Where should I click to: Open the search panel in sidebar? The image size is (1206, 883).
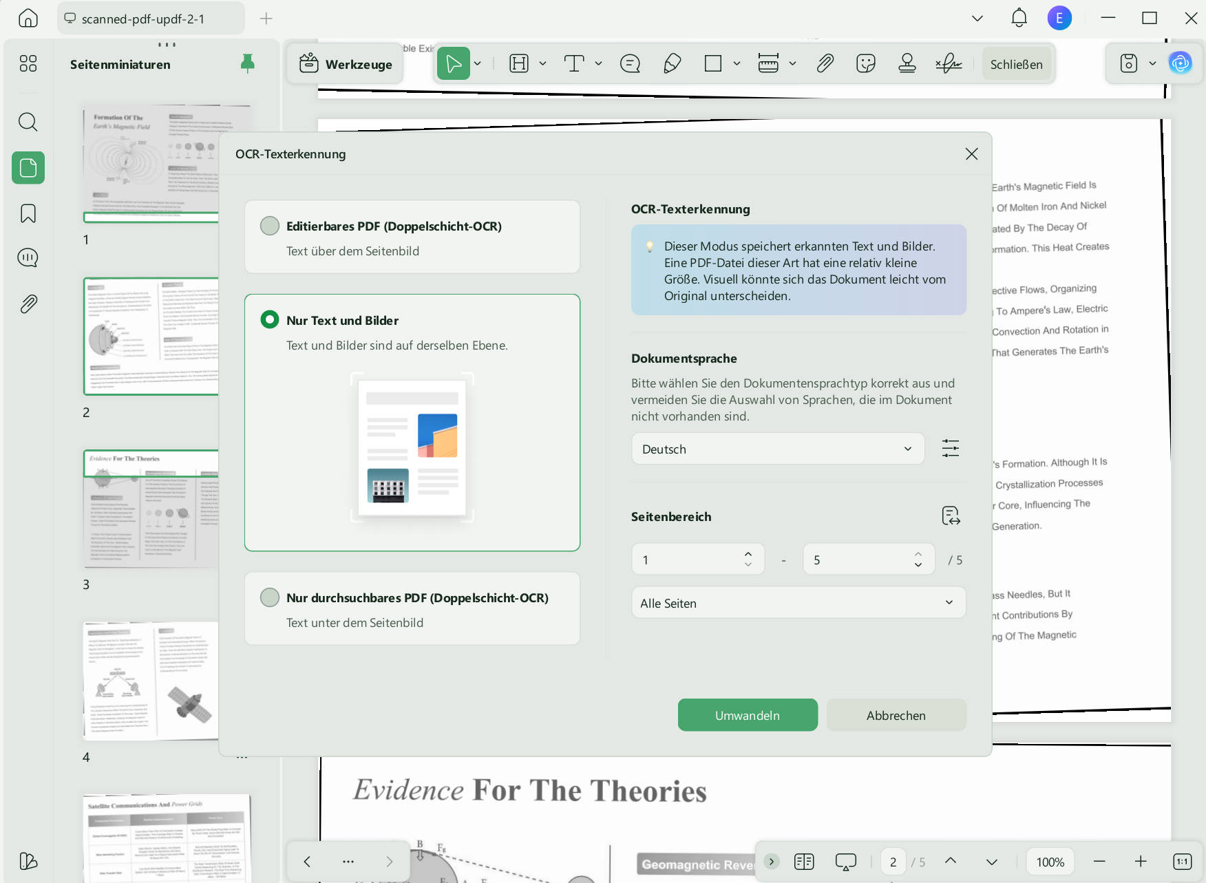[x=28, y=122]
